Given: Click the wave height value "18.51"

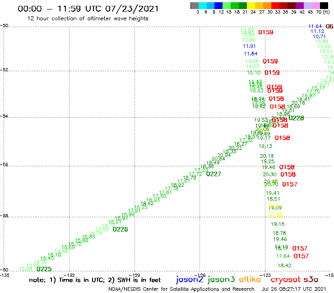Looking at the screenshot, I should pos(273,199).
